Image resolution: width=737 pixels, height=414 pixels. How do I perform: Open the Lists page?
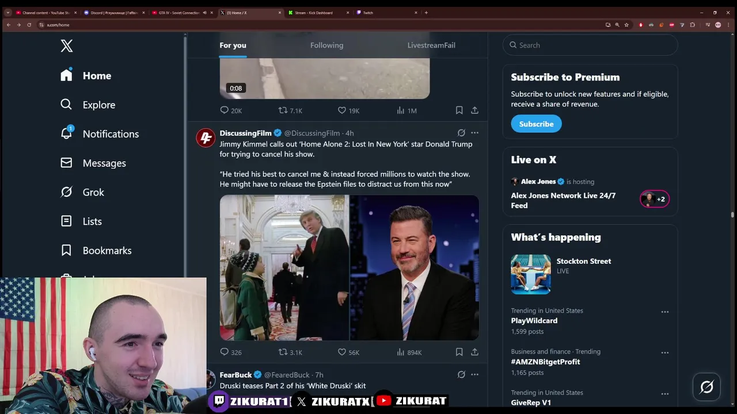81,221
